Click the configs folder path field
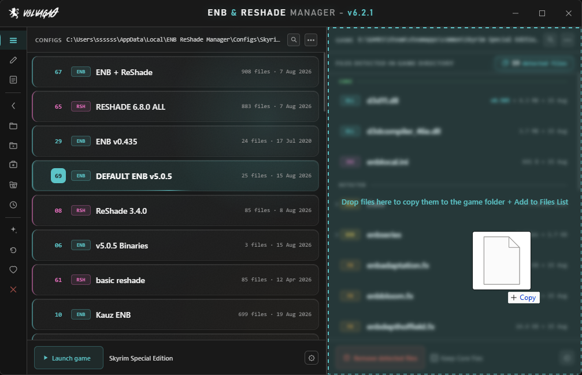The width and height of the screenshot is (582, 375). [x=173, y=40]
